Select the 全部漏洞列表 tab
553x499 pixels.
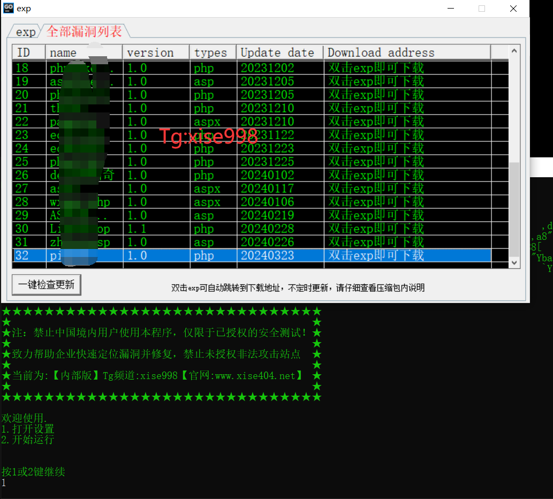click(x=84, y=32)
